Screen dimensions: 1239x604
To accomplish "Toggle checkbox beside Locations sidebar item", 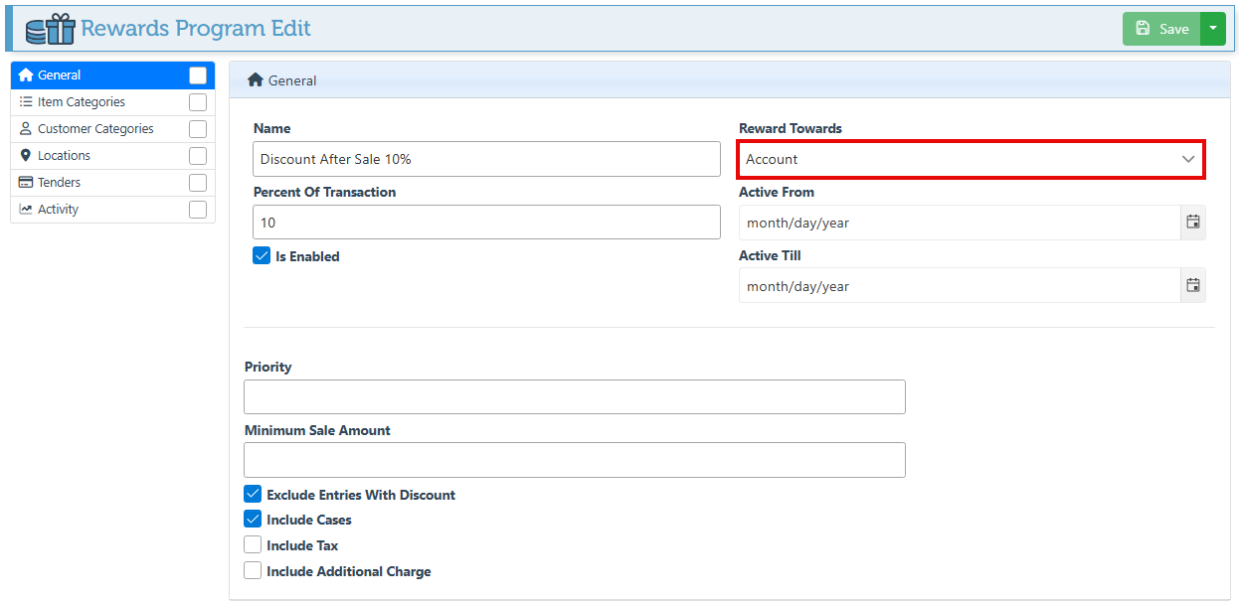I will point(198,156).
